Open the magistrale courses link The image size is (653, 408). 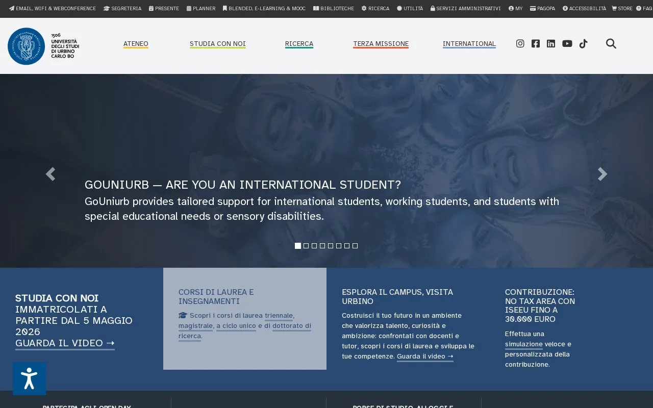195,326
